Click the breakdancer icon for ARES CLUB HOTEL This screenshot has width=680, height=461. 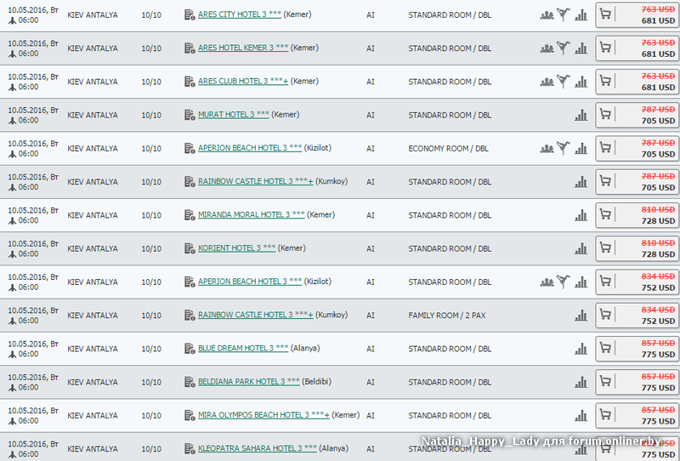(564, 82)
